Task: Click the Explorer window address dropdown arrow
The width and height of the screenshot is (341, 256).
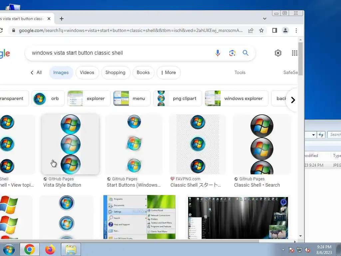Action: click(x=313, y=135)
